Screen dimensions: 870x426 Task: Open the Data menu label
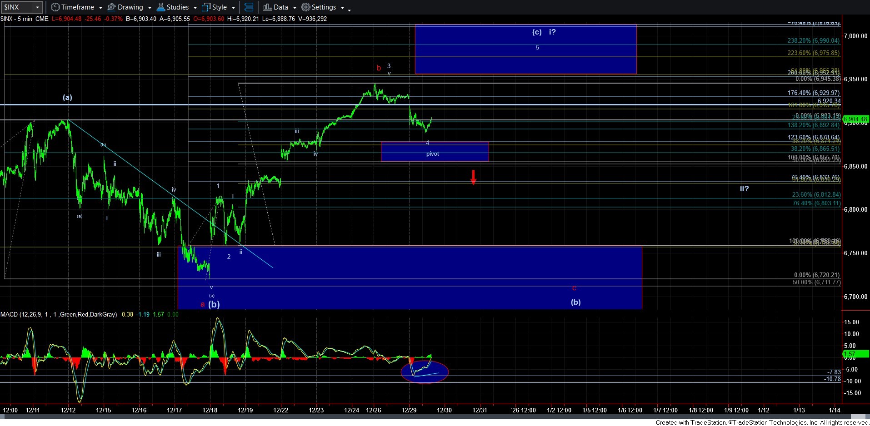280,7
